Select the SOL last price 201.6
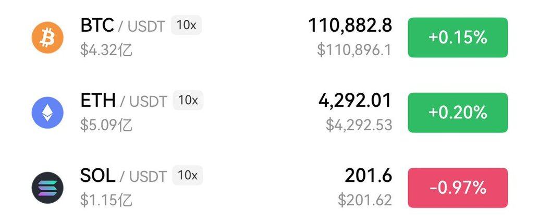Viewport: 538px width, 222px height. point(368,176)
